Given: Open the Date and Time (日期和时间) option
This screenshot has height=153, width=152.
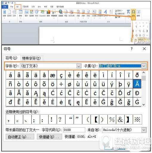Looking at the screenshot, I should coord(120,14).
